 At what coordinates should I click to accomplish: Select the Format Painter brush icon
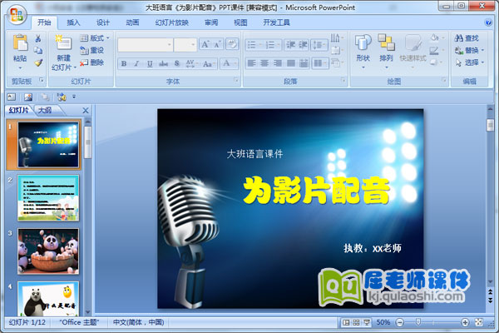(x=38, y=62)
